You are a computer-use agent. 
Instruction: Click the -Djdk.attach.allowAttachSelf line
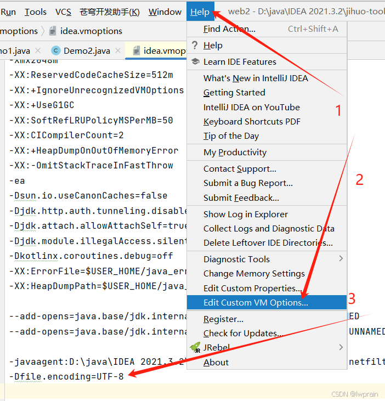tap(98, 226)
